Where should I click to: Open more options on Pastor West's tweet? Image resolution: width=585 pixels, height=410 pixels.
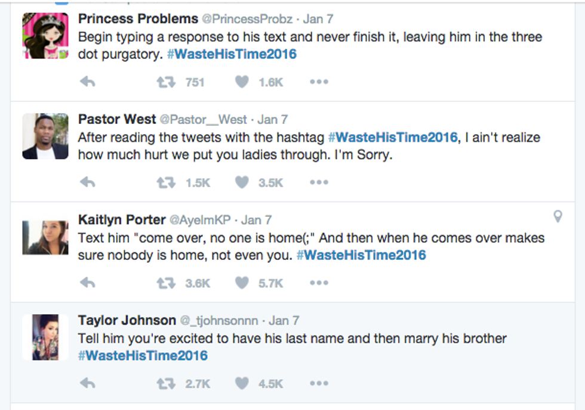pos(319,181)
